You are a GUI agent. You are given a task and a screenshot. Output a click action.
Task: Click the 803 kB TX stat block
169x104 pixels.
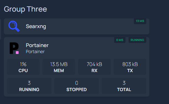point(130,67)
